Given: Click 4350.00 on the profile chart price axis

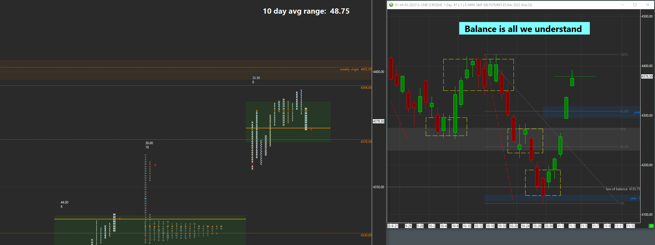Looking at the screenshot, I should (x=378, y=187).
